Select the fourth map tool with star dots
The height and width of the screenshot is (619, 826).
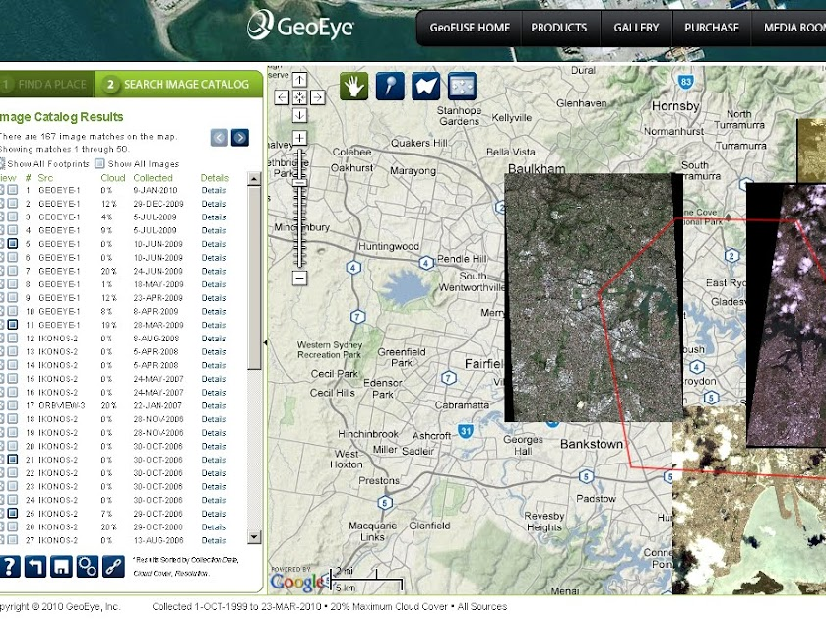[x=462, y=86]
